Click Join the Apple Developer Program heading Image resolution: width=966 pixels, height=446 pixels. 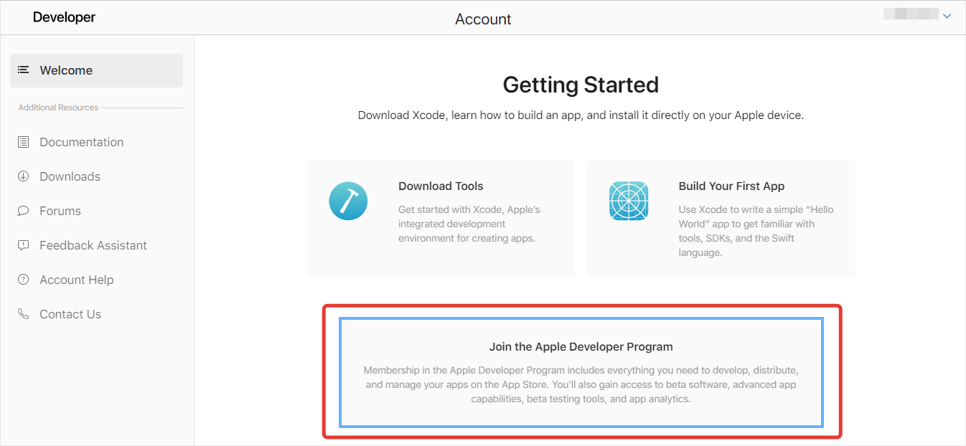pyautogui.click(x=581, y=347)
